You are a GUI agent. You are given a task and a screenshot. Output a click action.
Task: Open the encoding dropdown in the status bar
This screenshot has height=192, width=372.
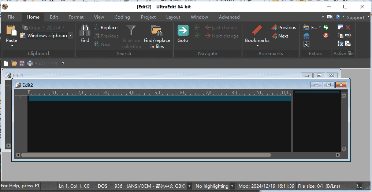click(189, 186)
